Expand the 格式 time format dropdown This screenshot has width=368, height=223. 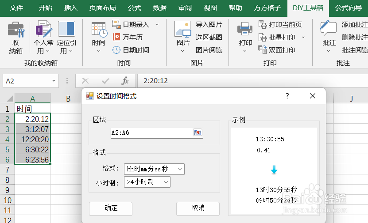[x=179, y=169]
